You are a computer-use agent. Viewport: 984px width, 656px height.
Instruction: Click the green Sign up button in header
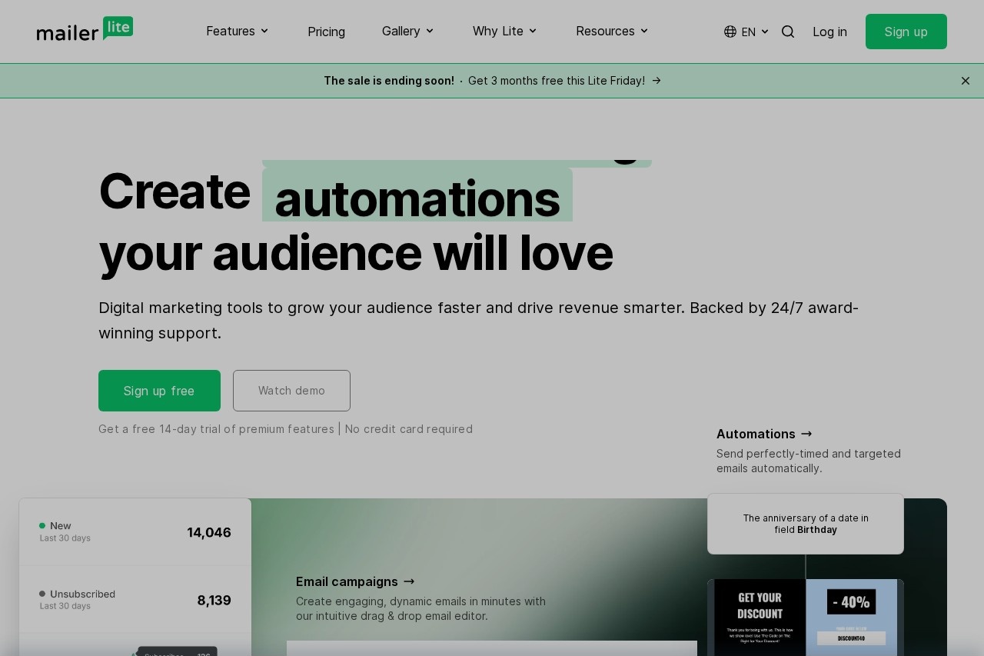tap(906, 32)
